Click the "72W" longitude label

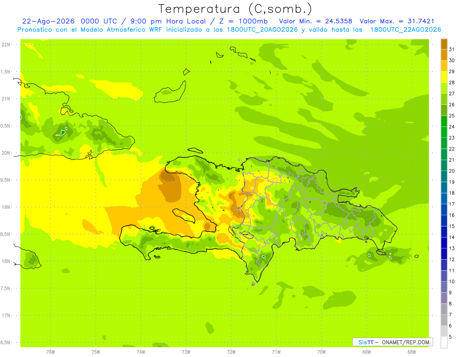231,352
